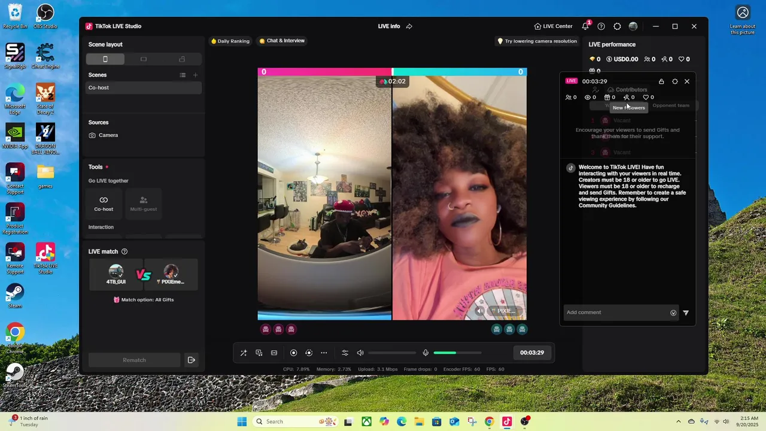Click the first teal opponent seat icon
Viewport: 766px width, 431px height.
click(x=496, y=329)
